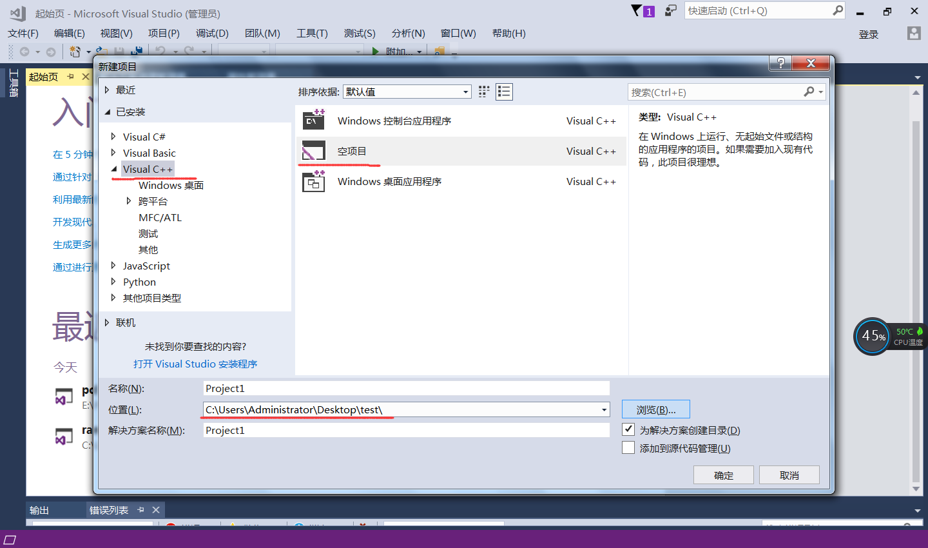Open the 编辑(E) menu
The image size is (928, 548).
[x=70, y=34]
